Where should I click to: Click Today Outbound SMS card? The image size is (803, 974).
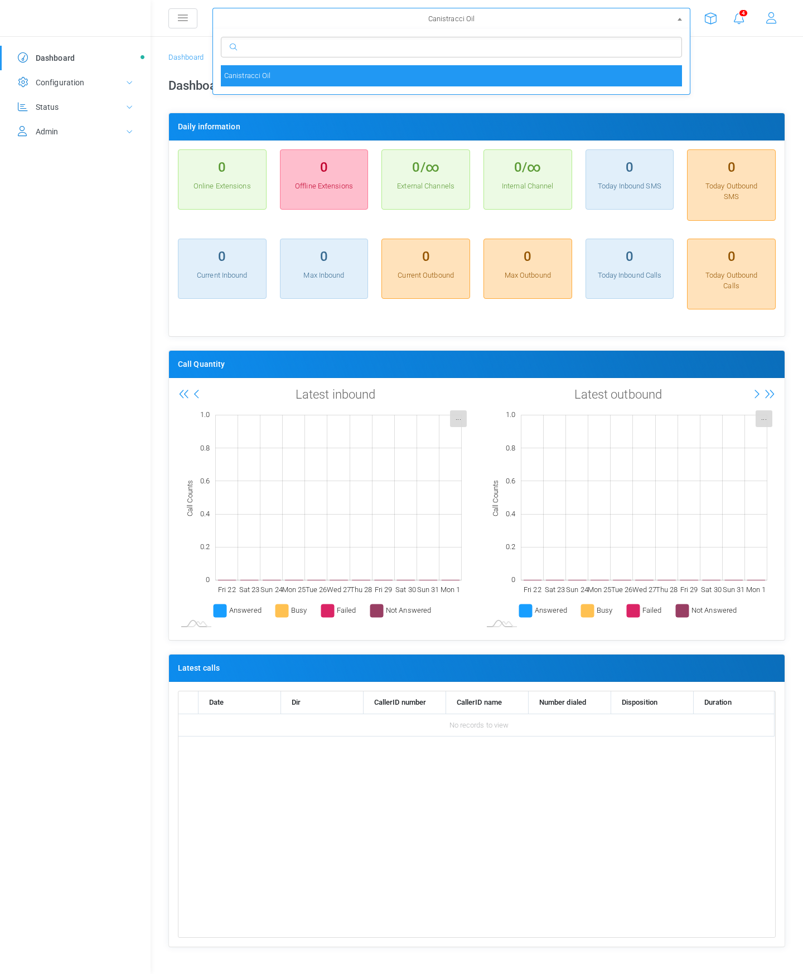pyautogui.click(x=731, y=185)
